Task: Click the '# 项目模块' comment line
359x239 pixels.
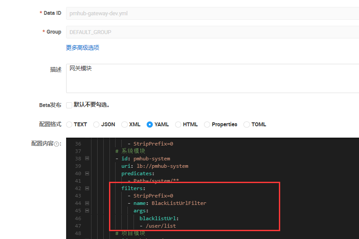Action: tap(130, 233)
